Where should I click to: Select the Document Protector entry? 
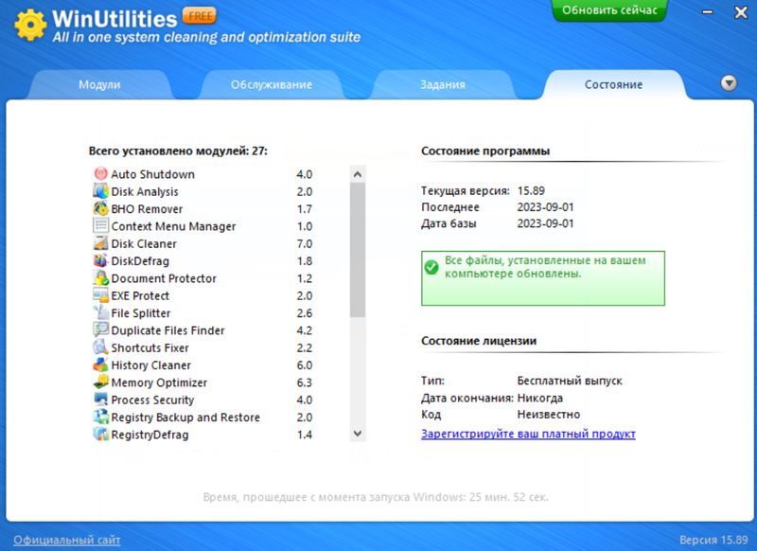click(x=202, y=278)
